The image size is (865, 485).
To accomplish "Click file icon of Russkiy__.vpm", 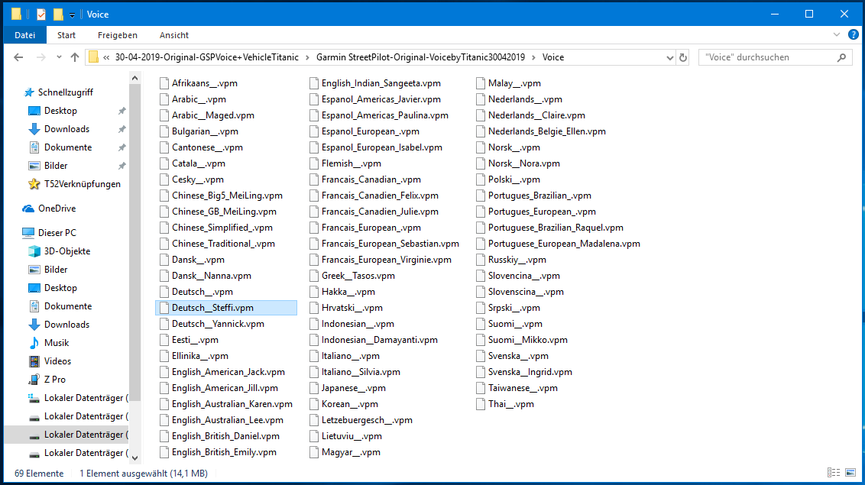I will [481, 260].
